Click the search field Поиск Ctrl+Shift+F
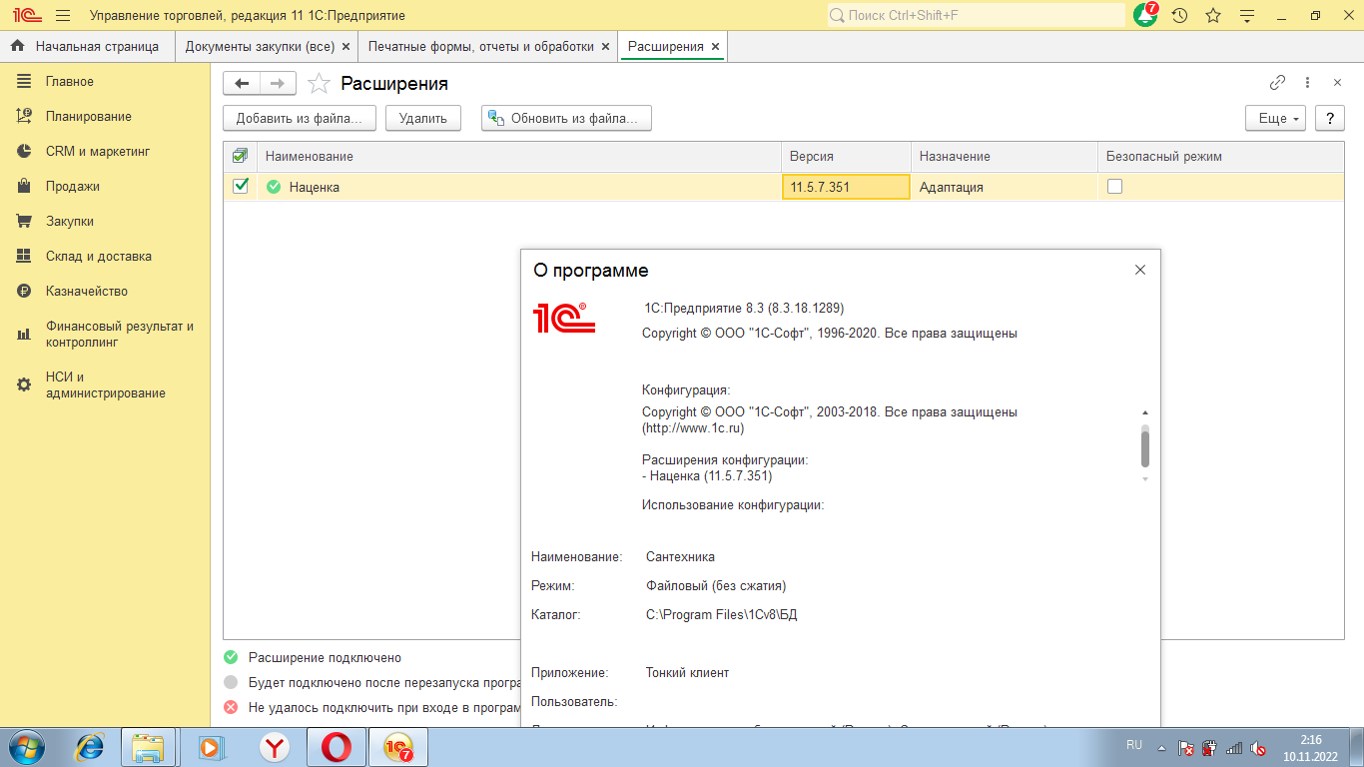Image resolution: width=1364 pixels, height=767 pixels. click(x=976, y=16)
